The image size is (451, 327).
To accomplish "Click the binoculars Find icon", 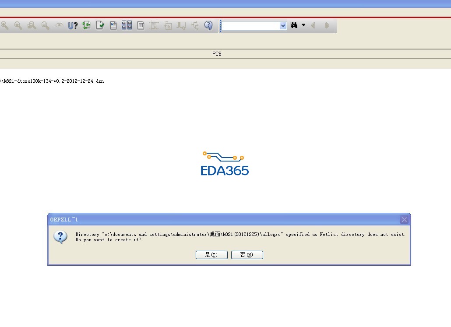I will coord(294,25).
